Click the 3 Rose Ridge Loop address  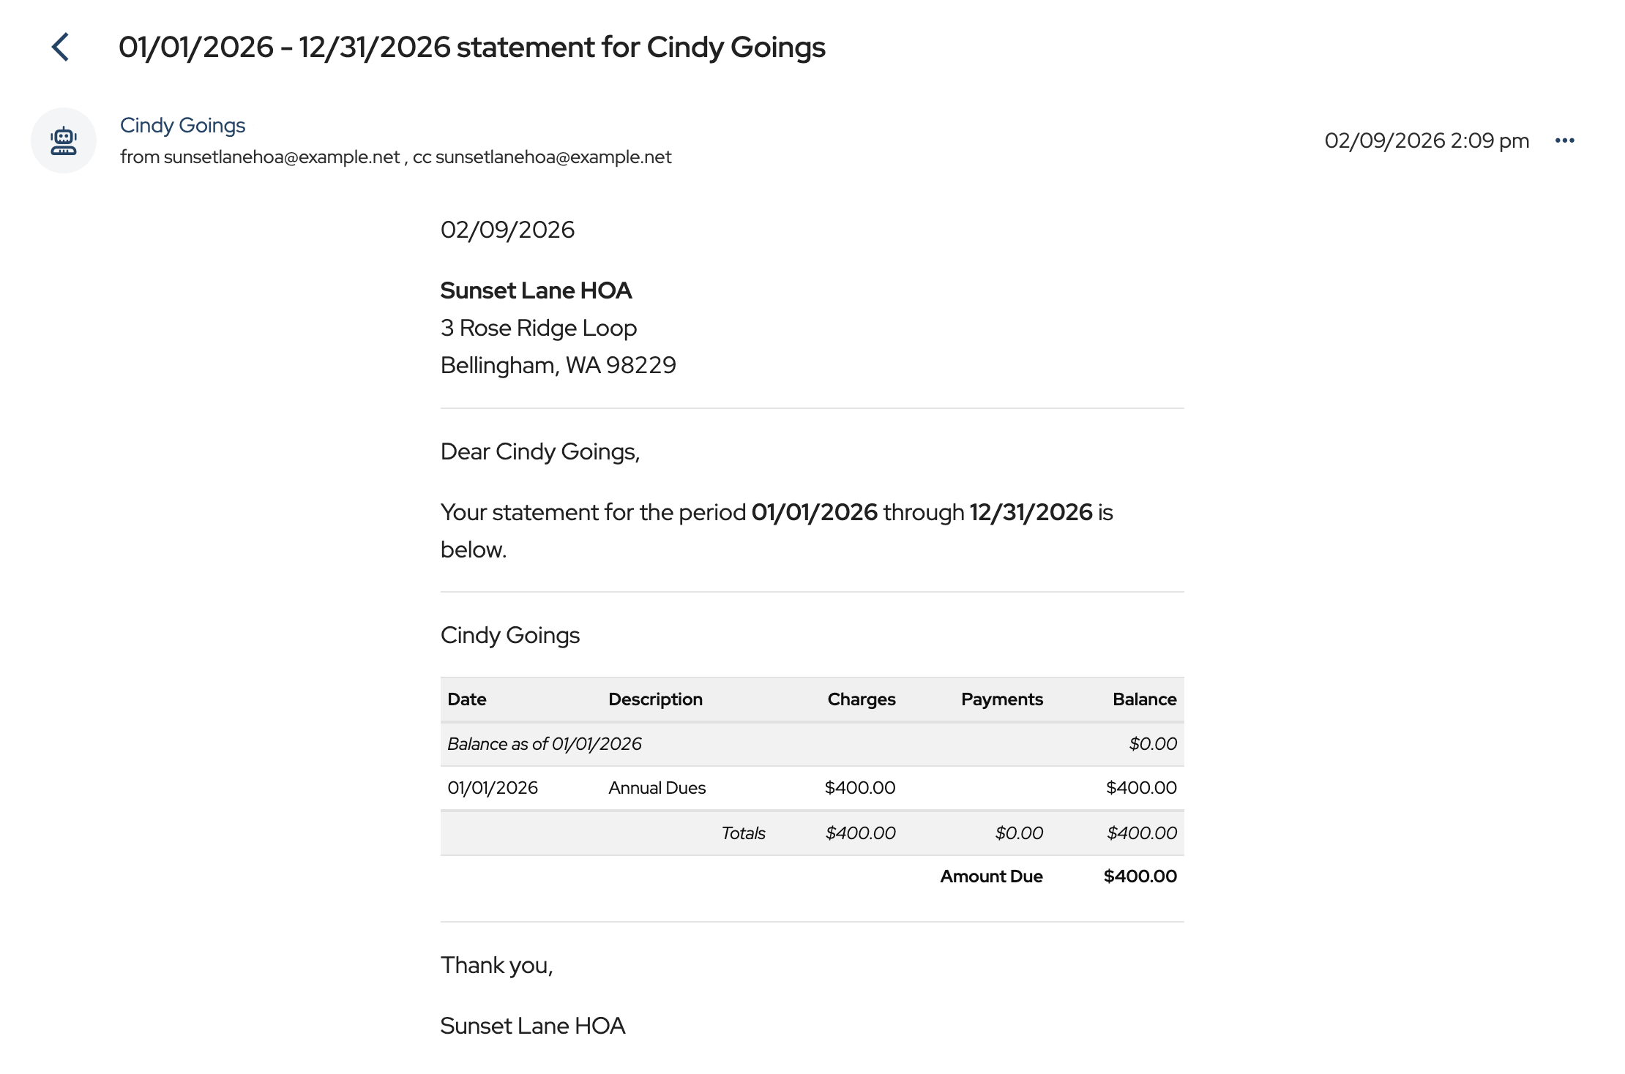pos(538,328)
